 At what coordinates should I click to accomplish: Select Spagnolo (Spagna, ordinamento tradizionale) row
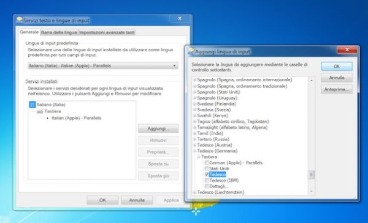pyautogui.click(x=242, y=86)
